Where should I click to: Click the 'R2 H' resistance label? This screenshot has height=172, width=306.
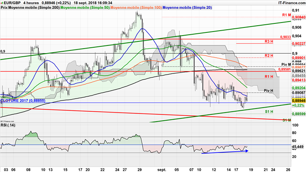pos(269,56)
